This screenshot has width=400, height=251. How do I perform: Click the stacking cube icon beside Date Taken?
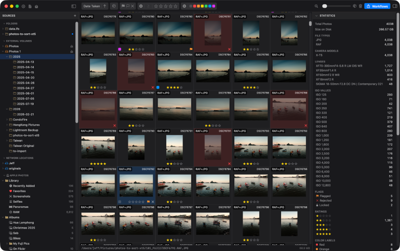(x=114, y=6)
